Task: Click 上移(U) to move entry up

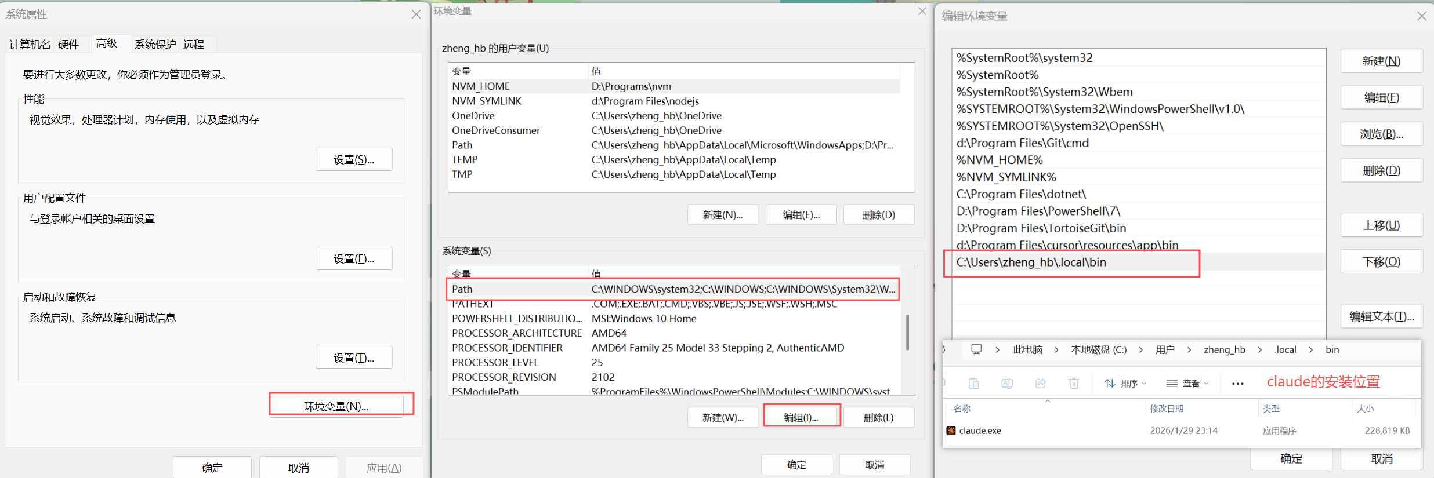Action: pos(1381,225)
